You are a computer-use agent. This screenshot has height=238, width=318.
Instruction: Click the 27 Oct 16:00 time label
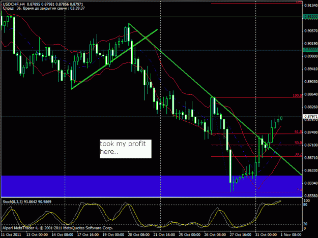click(x=240, y=235)
